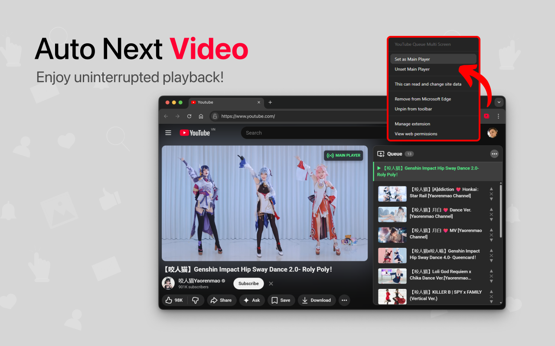Open a new tab with the plus button
The height and width of the screenshot is (346, 555).
click(x=270, y=103)
